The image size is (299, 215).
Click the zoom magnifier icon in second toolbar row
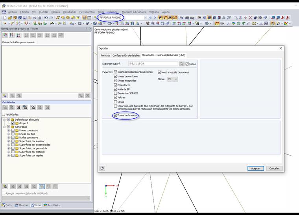pyautogui.click(x=153, y=24)
